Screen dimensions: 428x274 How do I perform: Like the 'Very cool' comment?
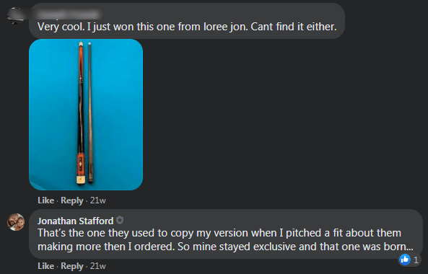click(x=45, y=200)
